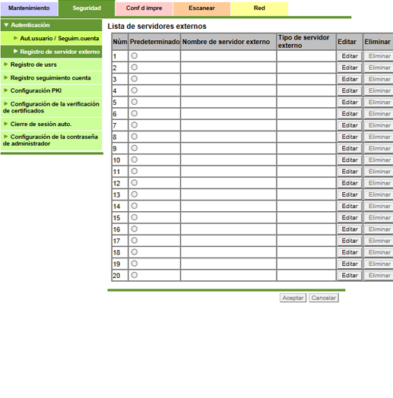
Task: Click the Predeterminado column header
Action: coord(155,42)
